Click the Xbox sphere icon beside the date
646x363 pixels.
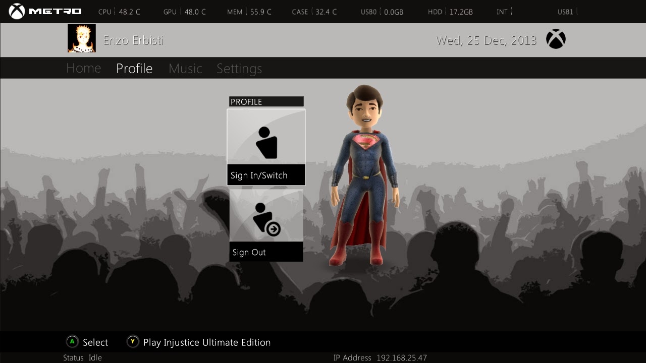coord(556,39)
